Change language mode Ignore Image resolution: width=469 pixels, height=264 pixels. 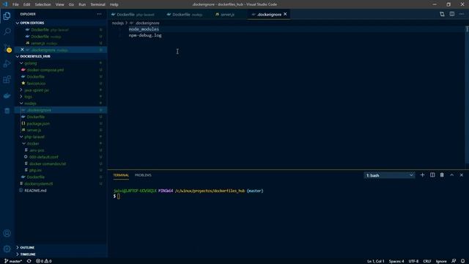[441, 261]
